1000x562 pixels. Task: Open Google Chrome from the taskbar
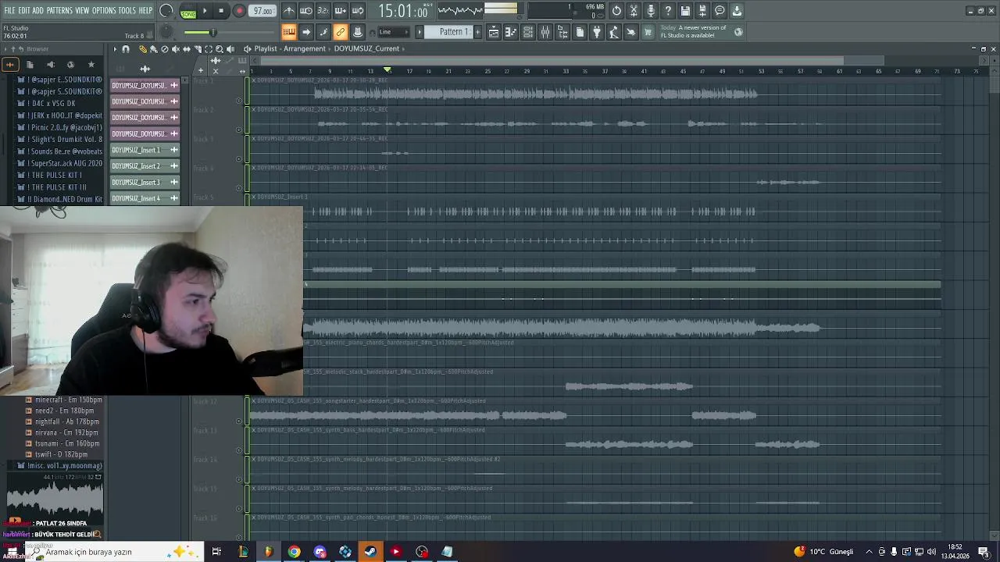294,552
